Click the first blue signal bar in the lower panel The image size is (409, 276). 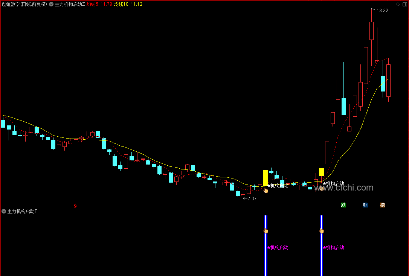(266, 246)
